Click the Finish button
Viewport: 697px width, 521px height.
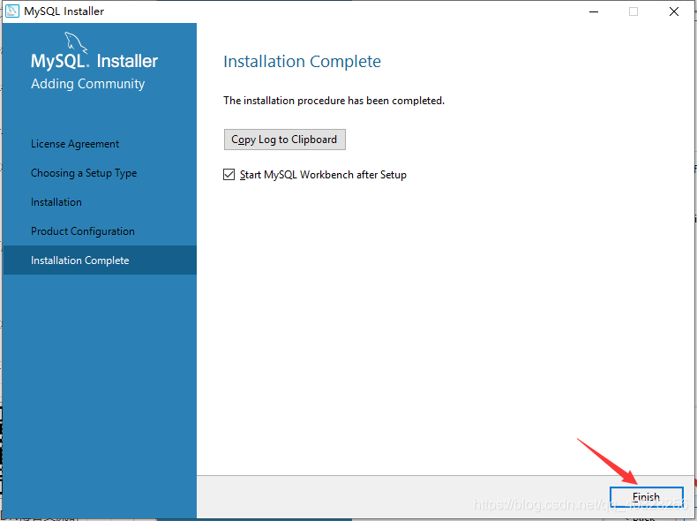coord(647,496)
